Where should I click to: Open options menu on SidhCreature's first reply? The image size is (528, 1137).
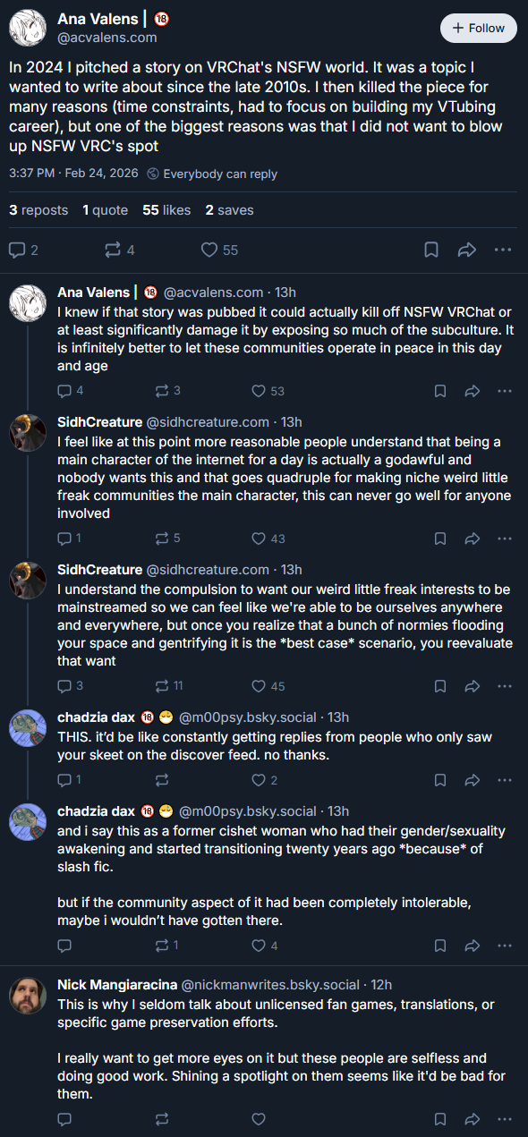tap(504, 539)
